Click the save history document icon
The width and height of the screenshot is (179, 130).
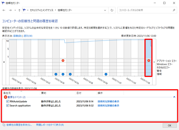click(4, 125)
